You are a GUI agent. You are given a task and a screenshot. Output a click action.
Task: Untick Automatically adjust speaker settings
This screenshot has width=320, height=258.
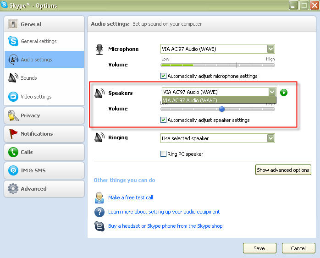pos(163,120)
